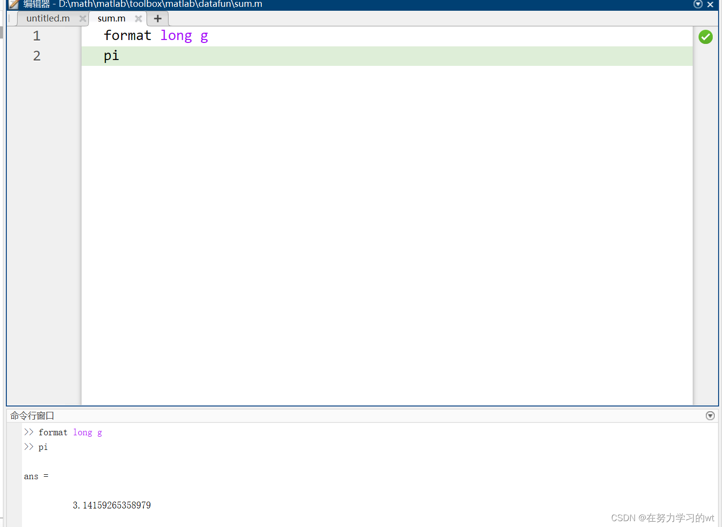Select the sum.m tab

click(x=111, y=19)
